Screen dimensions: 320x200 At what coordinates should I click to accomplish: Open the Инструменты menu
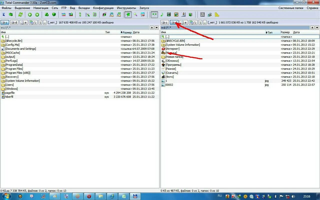pyautogui.click(x=126, y=8)
